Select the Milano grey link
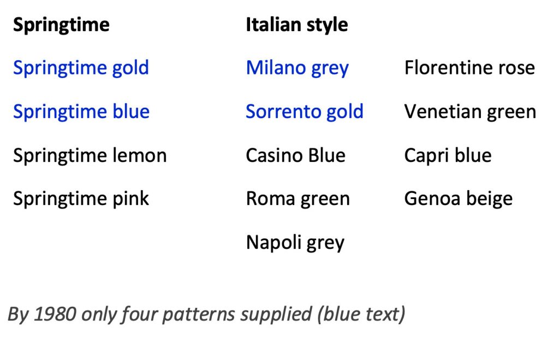Screen dimensions: 559x339 click(x=297, y=68)
